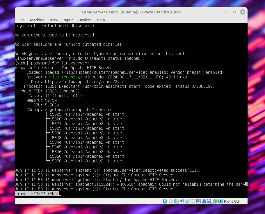
Task: Click the 'systemctl restart mariadb.service' line
Action: point(56,26)
